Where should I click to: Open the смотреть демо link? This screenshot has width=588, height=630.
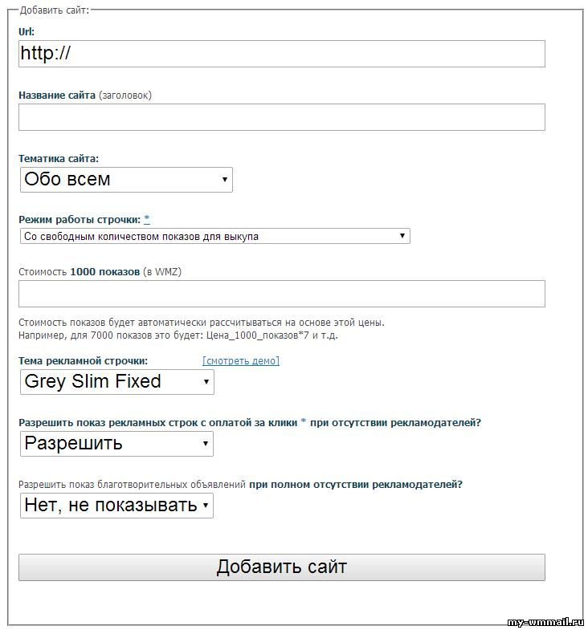241,361
